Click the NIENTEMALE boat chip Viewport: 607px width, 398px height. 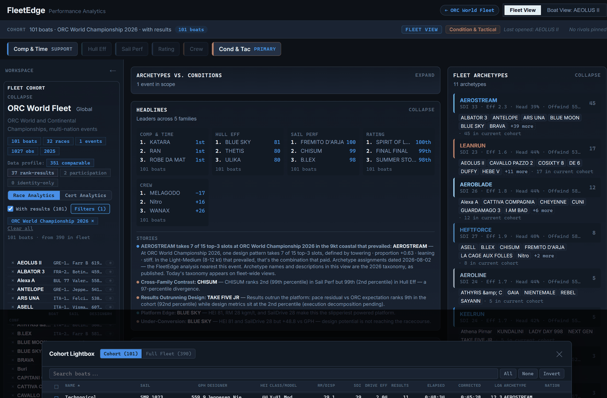pyautogui.click(x=540, y=293)
